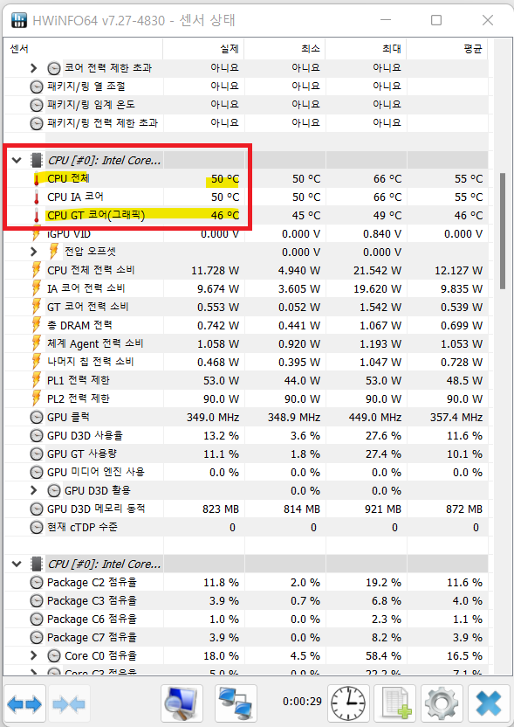Click the 66 °C maximum of CPU 전체
This screenshot has width=514, height=727.
point(387,179)
